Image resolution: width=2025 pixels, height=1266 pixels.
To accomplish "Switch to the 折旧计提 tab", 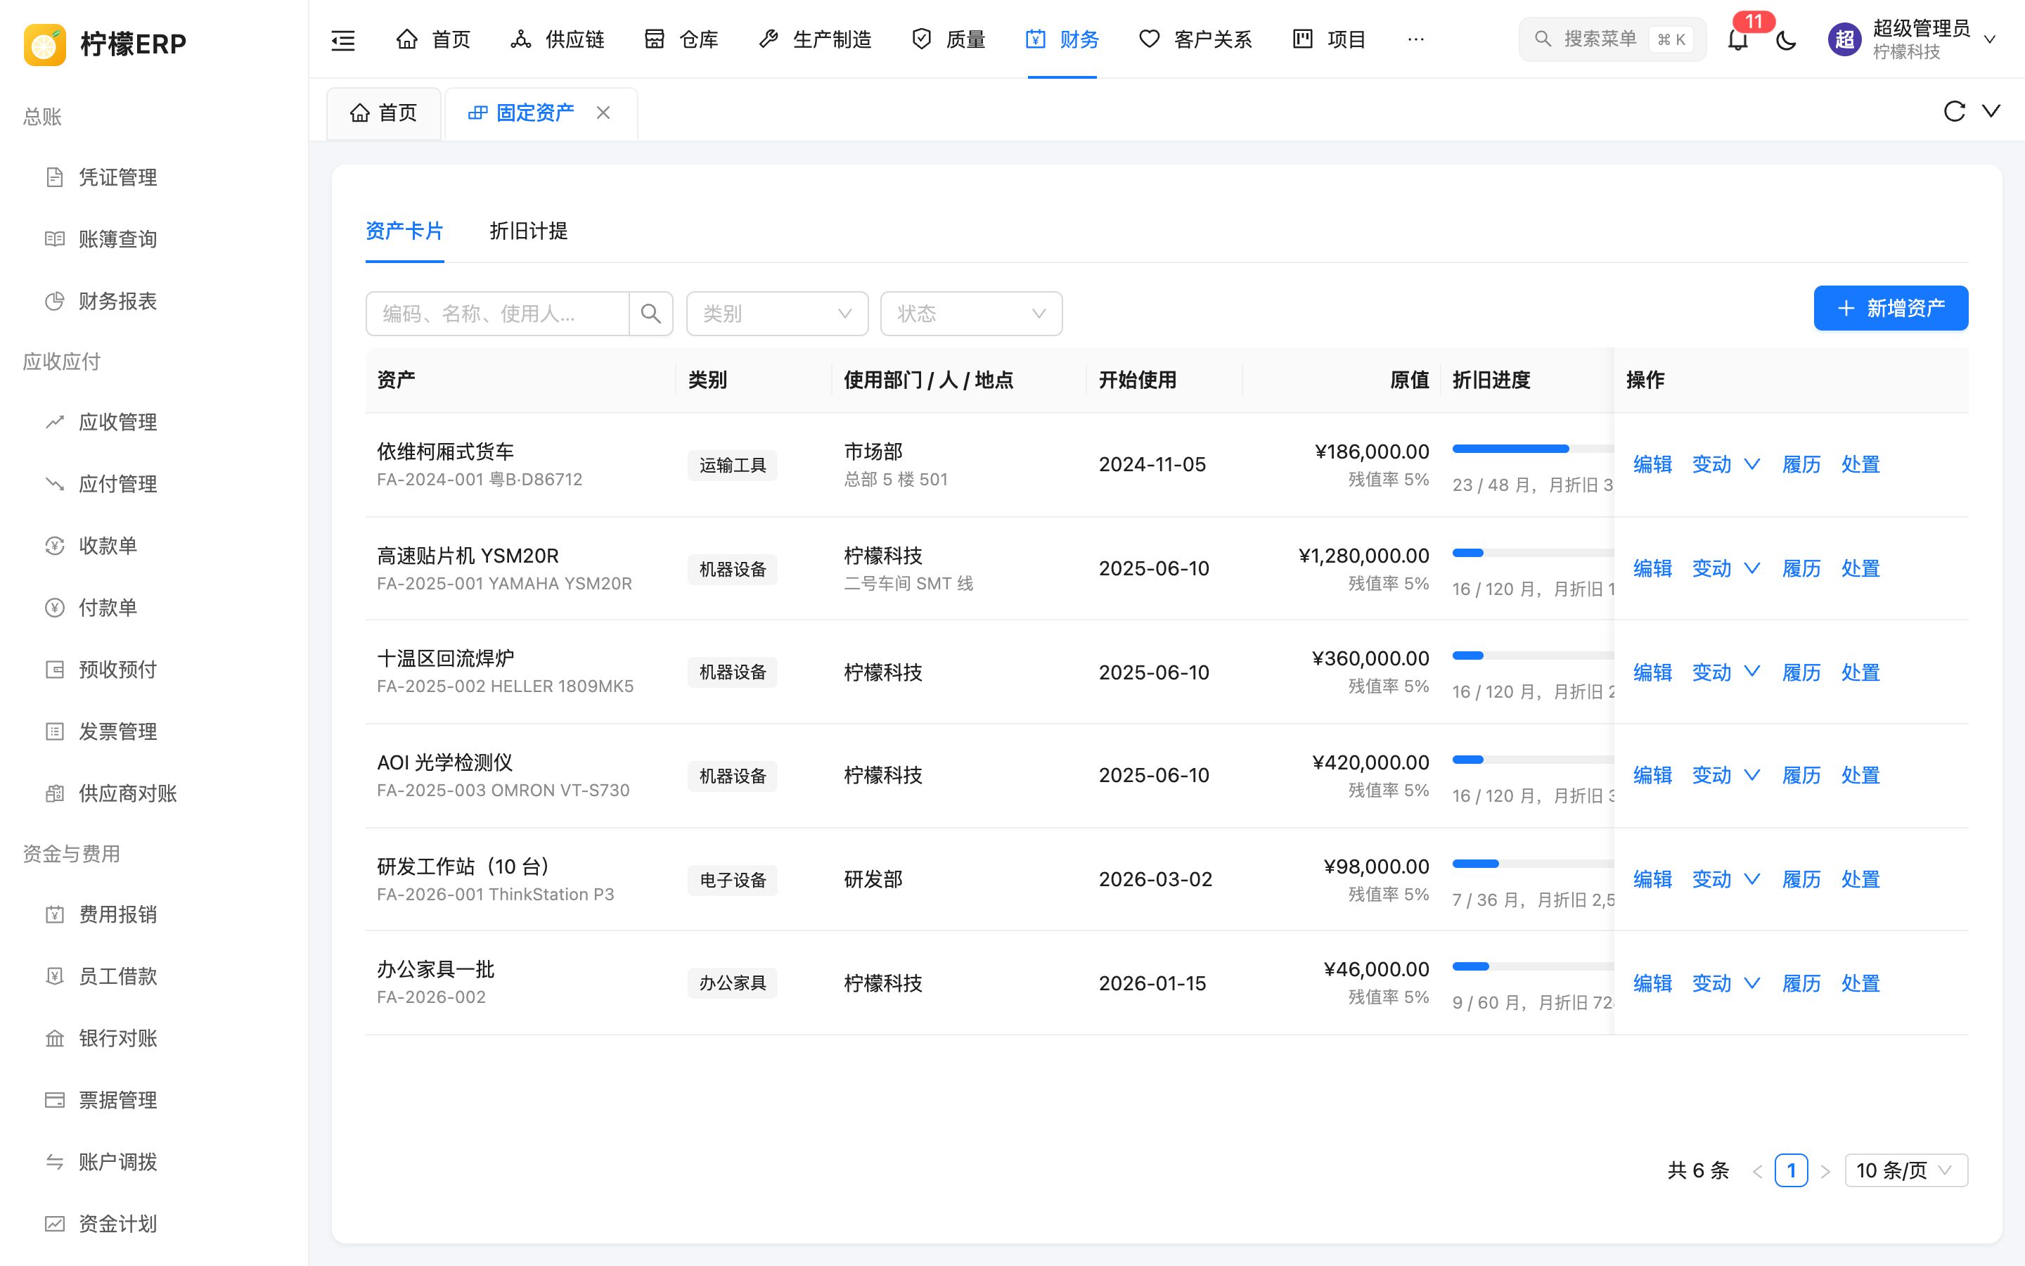I will [x=529, y=231].
